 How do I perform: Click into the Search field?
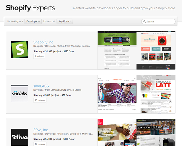[x=158, y=22]
